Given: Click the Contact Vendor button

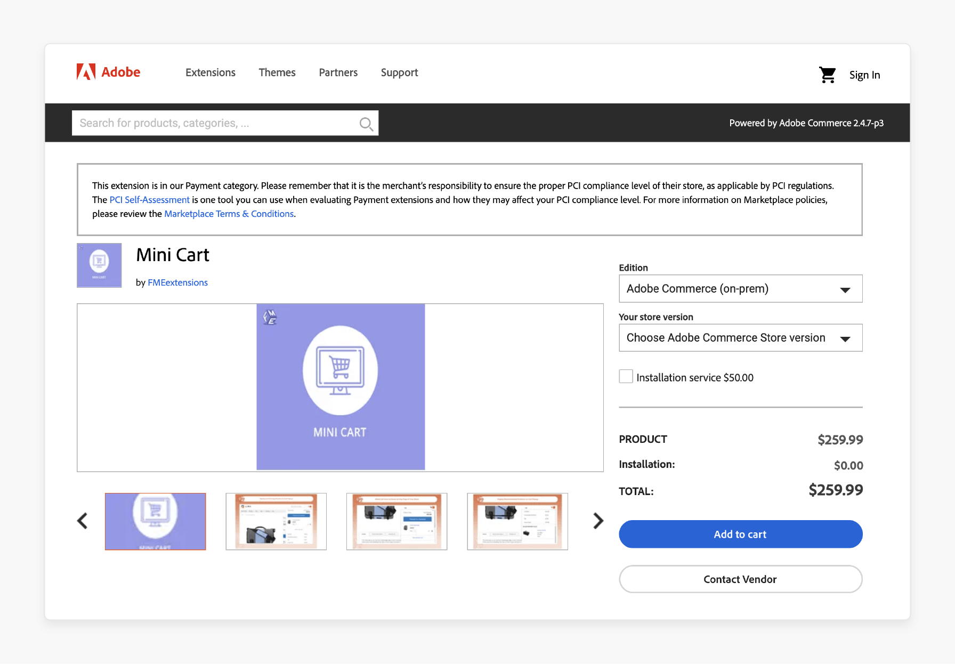Looking at the screenshot, I should tap(740, 579).
